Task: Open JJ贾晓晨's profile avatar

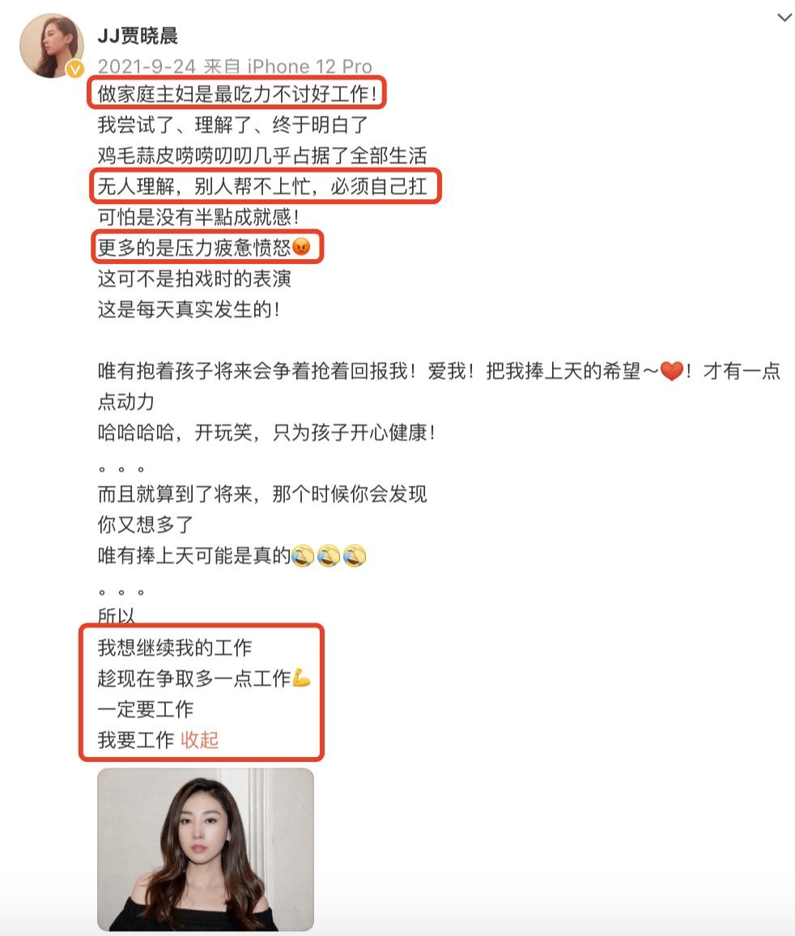Action: [51, 46]
